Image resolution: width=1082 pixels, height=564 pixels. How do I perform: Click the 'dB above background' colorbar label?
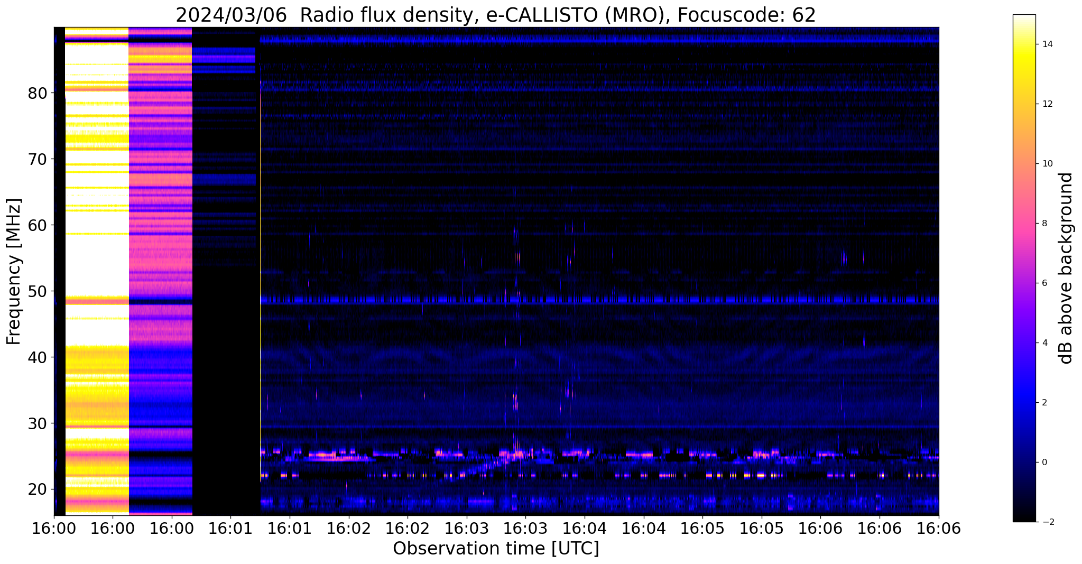tap(1066, 268)
